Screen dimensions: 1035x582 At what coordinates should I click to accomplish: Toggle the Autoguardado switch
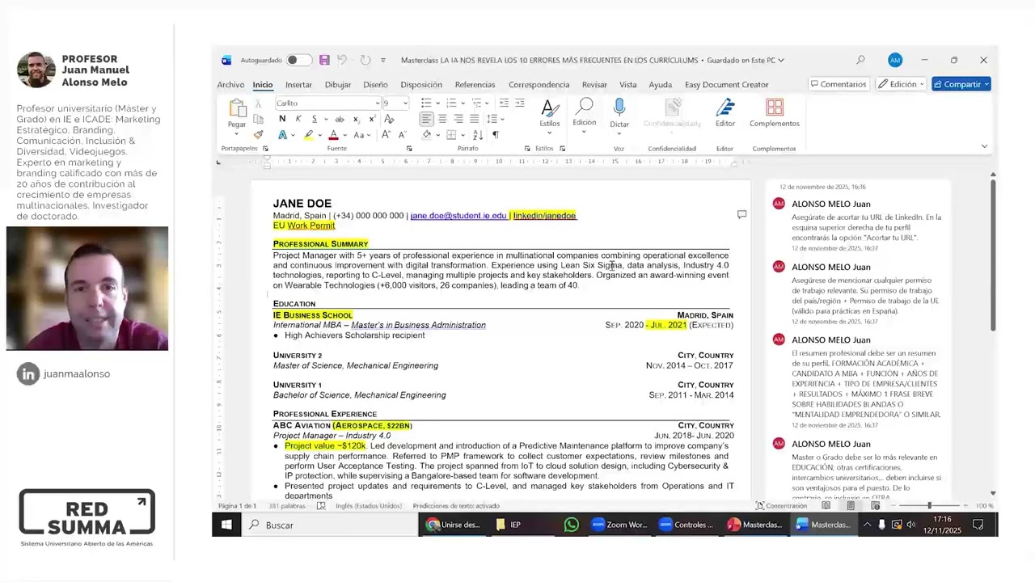298,60
